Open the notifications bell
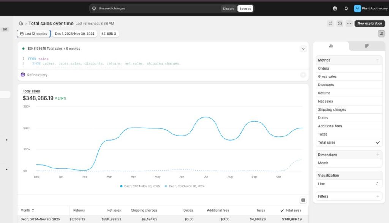The height and width of the screenshot is (223, 389). pos(346,8)
